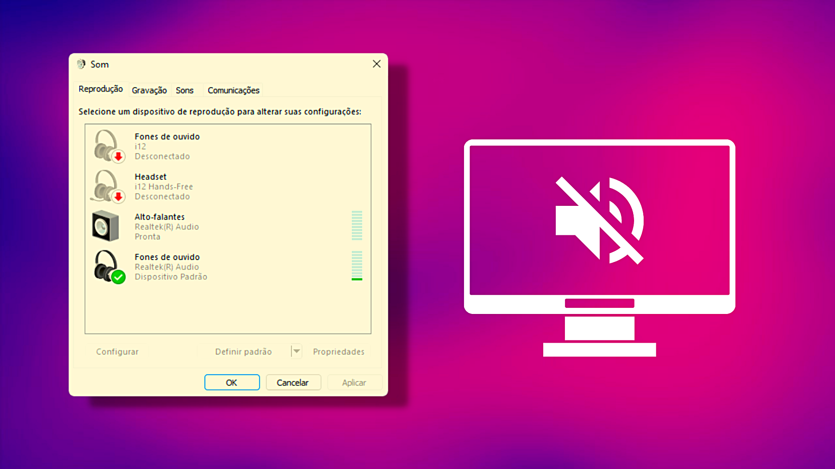Select Alto-falantes Realtek Audio device icon

106,226
